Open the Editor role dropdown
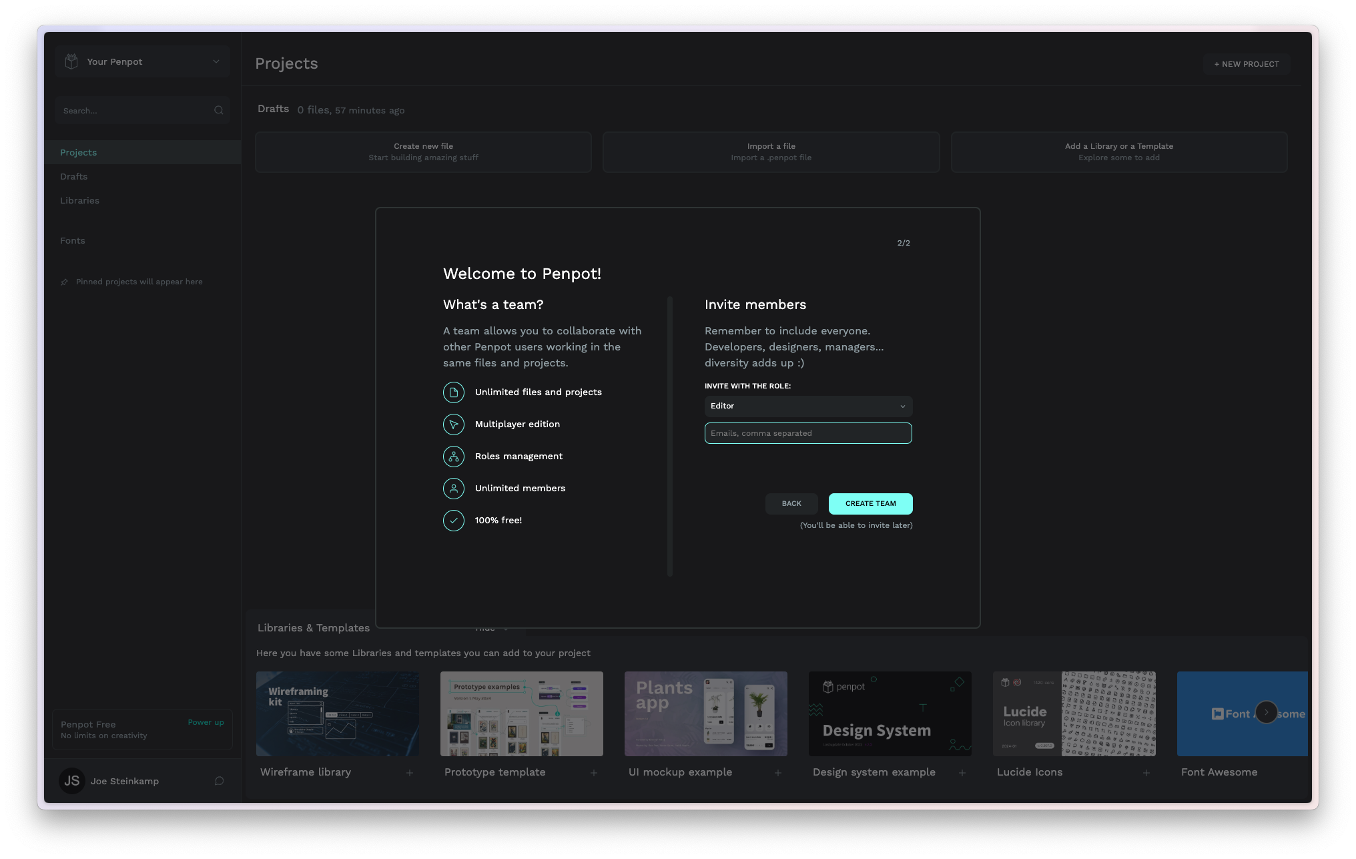The height and width of the screenshot is (859, 1356). coord(808,406)
